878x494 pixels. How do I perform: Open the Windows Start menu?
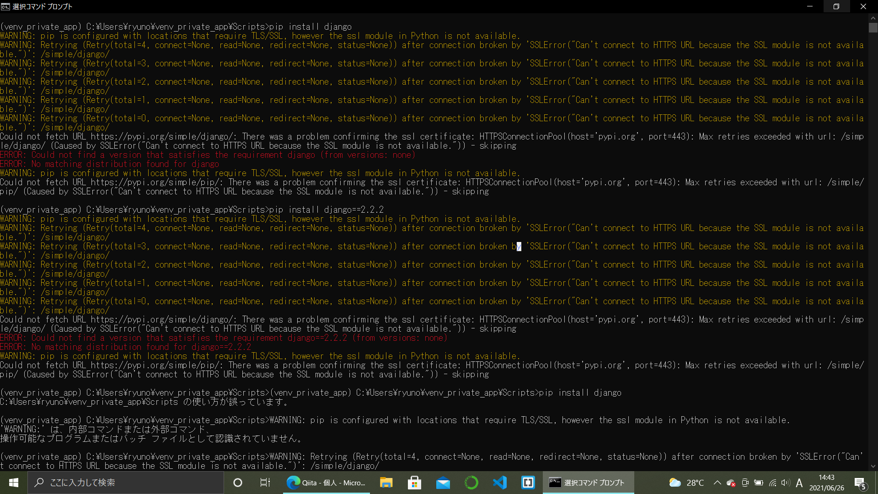pos(14,483)
